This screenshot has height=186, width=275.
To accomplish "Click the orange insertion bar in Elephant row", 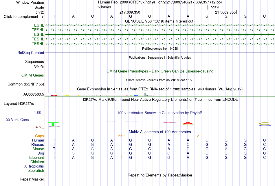I will pyautogui.click(x=122, y=157).
